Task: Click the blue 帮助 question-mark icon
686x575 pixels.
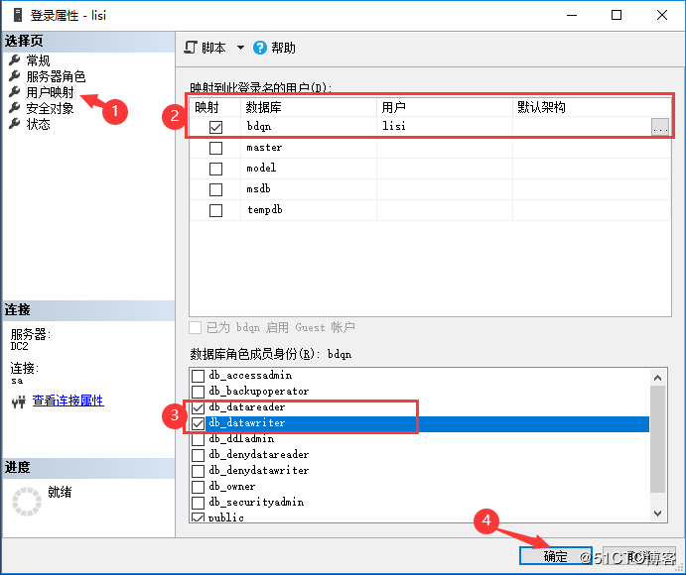Action: click(x=260, y=48)
